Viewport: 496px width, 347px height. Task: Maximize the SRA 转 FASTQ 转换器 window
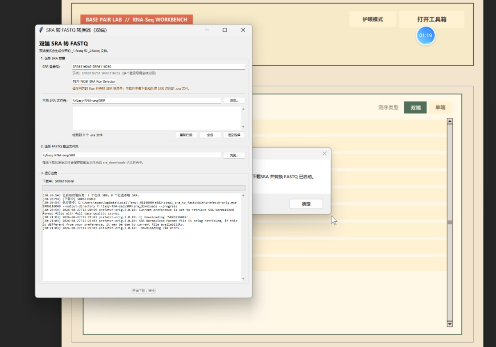click(225, 30)
